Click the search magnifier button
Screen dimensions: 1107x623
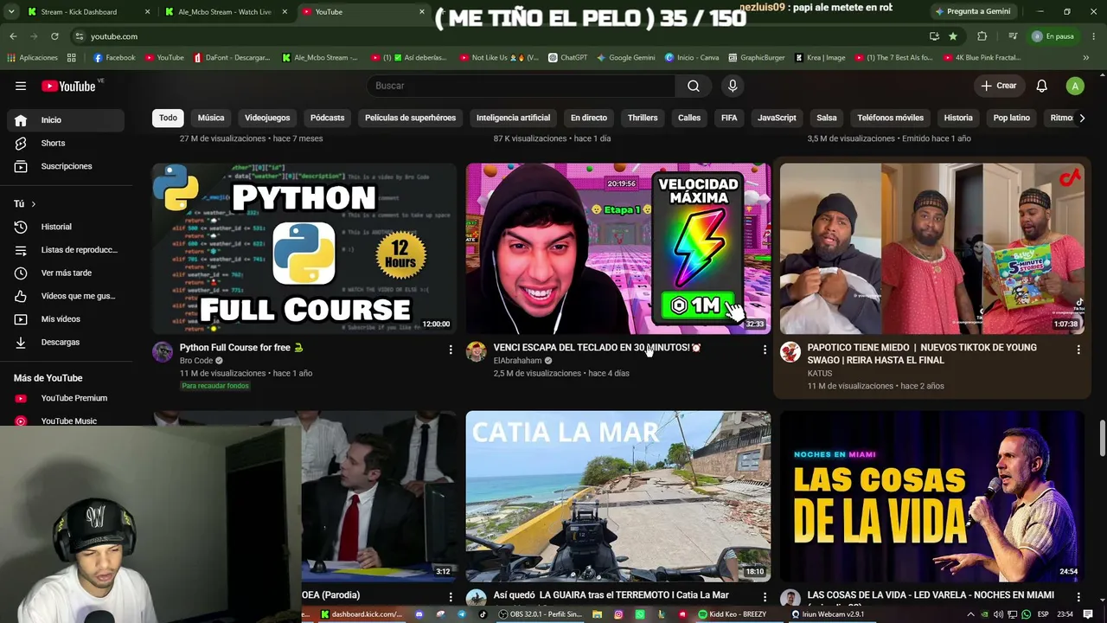[694, 86]
